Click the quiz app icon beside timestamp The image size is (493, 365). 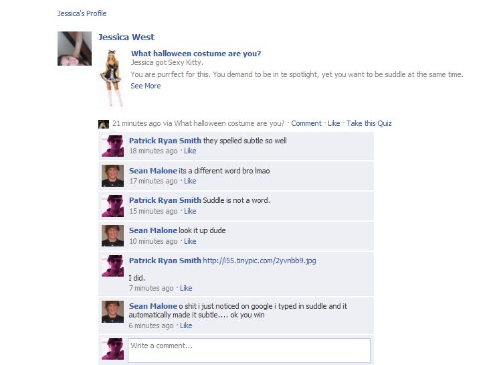(104, 124)
